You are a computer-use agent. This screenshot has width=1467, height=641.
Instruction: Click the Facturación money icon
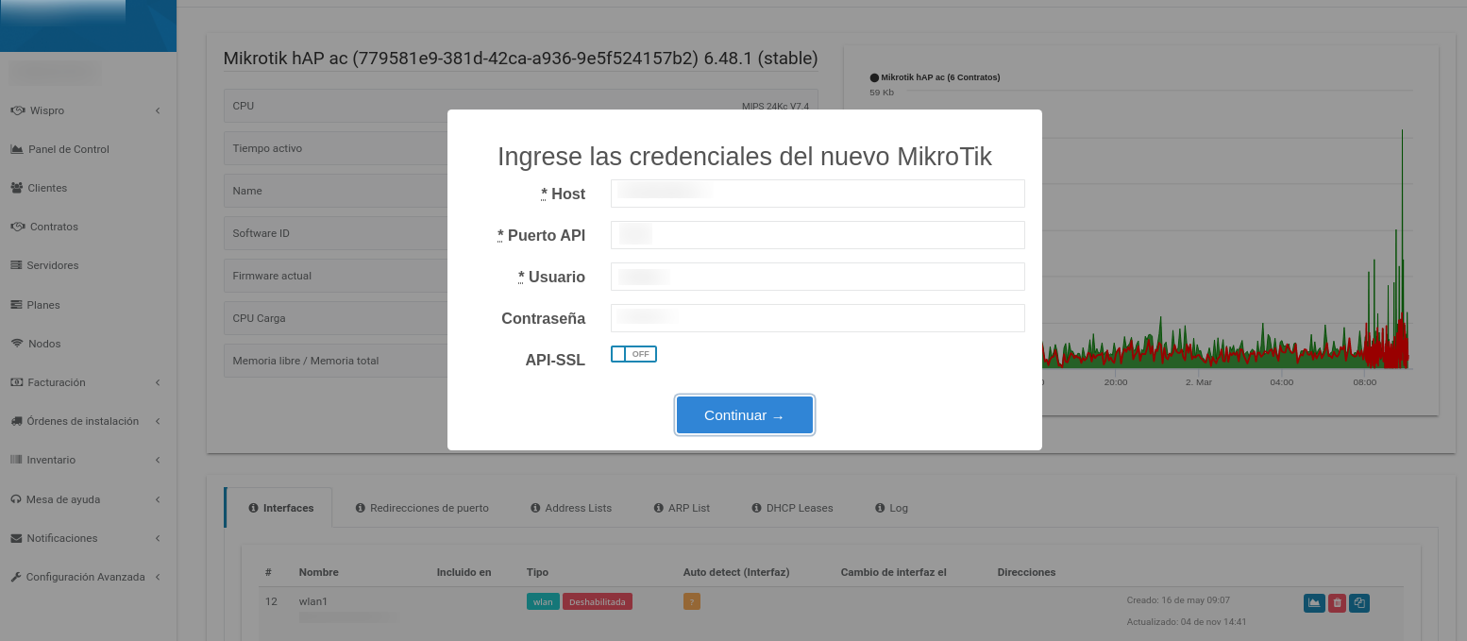click(x=16, y=382)
